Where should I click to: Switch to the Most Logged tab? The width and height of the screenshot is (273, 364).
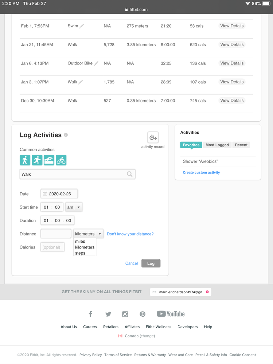pos(217,145)
